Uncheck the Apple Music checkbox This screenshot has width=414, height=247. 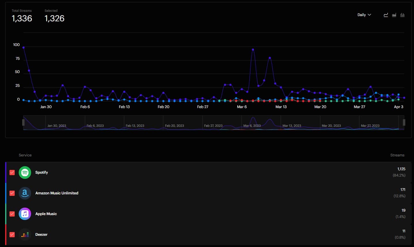coord(12,214)
